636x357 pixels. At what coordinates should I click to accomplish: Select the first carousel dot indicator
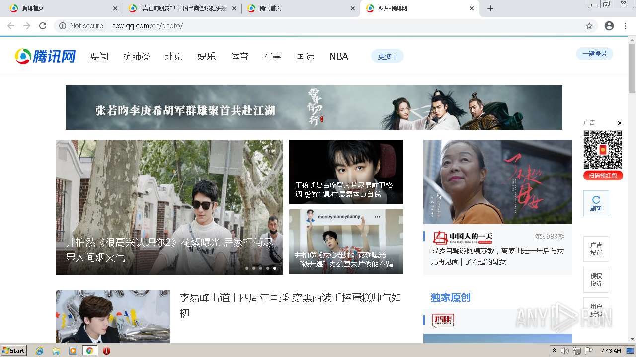pos(247,268)
